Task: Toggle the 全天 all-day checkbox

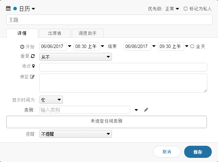Action: (x=192, y=46)
